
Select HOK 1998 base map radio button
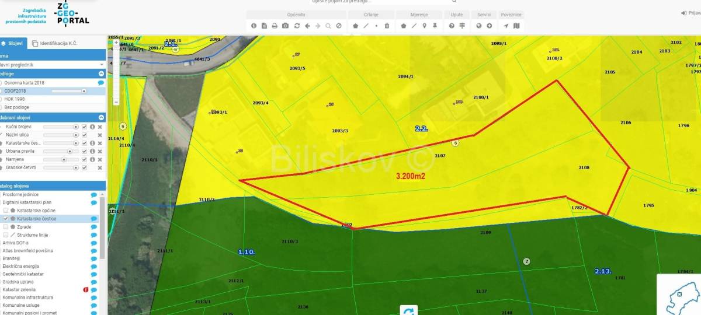[2, 99]
